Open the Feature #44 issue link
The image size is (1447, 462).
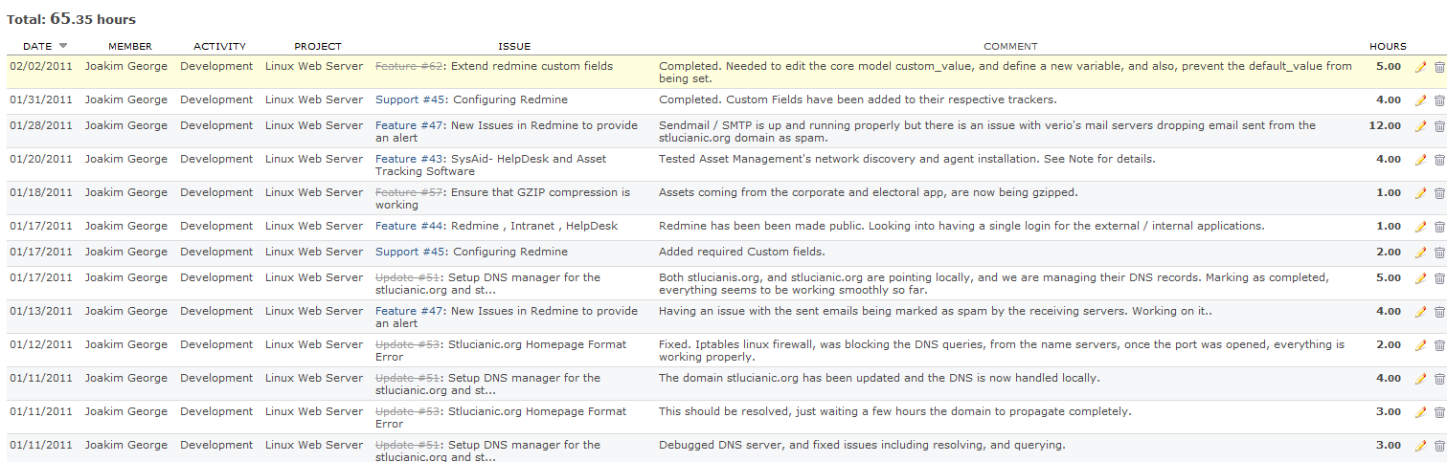(x=410, y=226)
